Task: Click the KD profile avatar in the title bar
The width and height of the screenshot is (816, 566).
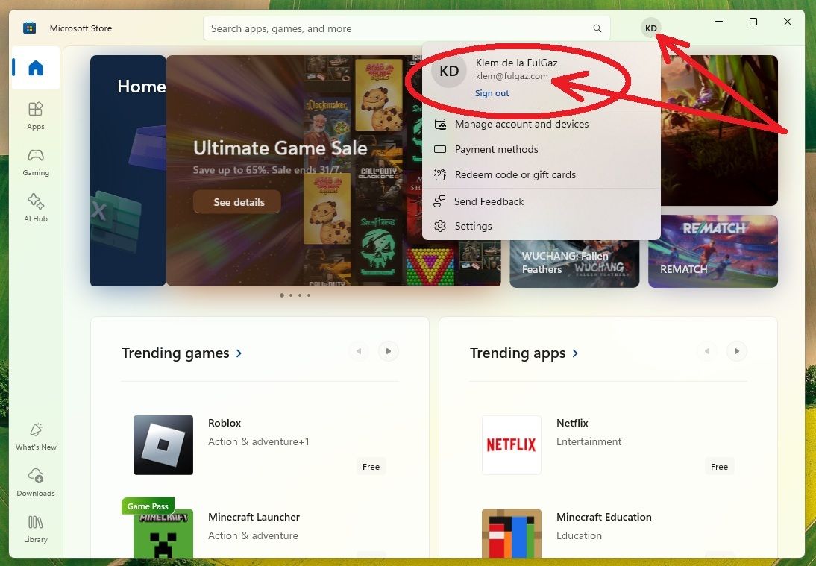Action: [x=651, y=28]
